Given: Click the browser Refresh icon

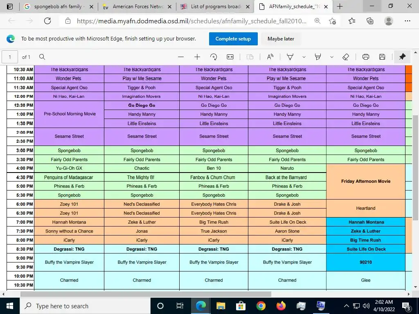Looking at the screenshot, I should coord(47,21).
